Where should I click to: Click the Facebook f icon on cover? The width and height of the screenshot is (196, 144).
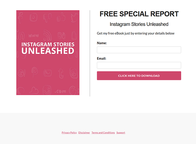click(x=21, y=18)
